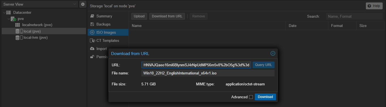Open the Server View dropdown selector
386x107 pixels.
pos(39,4)
